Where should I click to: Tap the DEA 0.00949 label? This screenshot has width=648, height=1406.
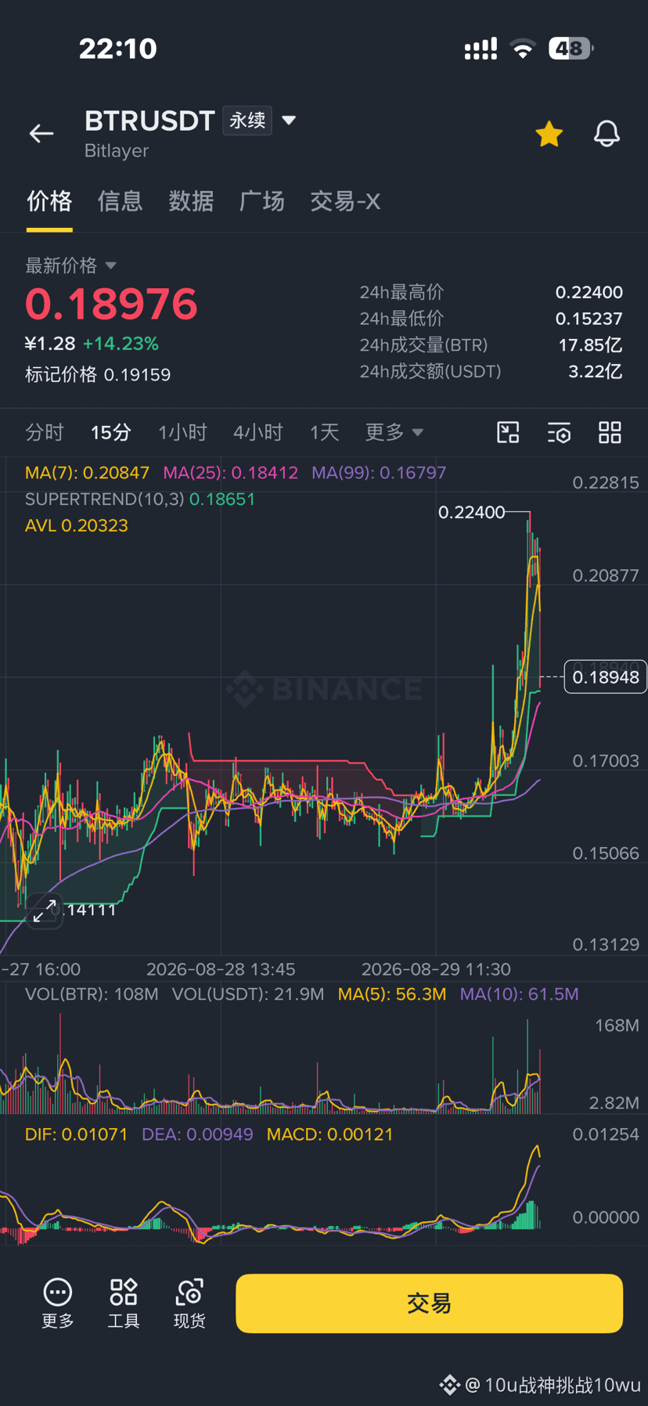point(197,1134)
